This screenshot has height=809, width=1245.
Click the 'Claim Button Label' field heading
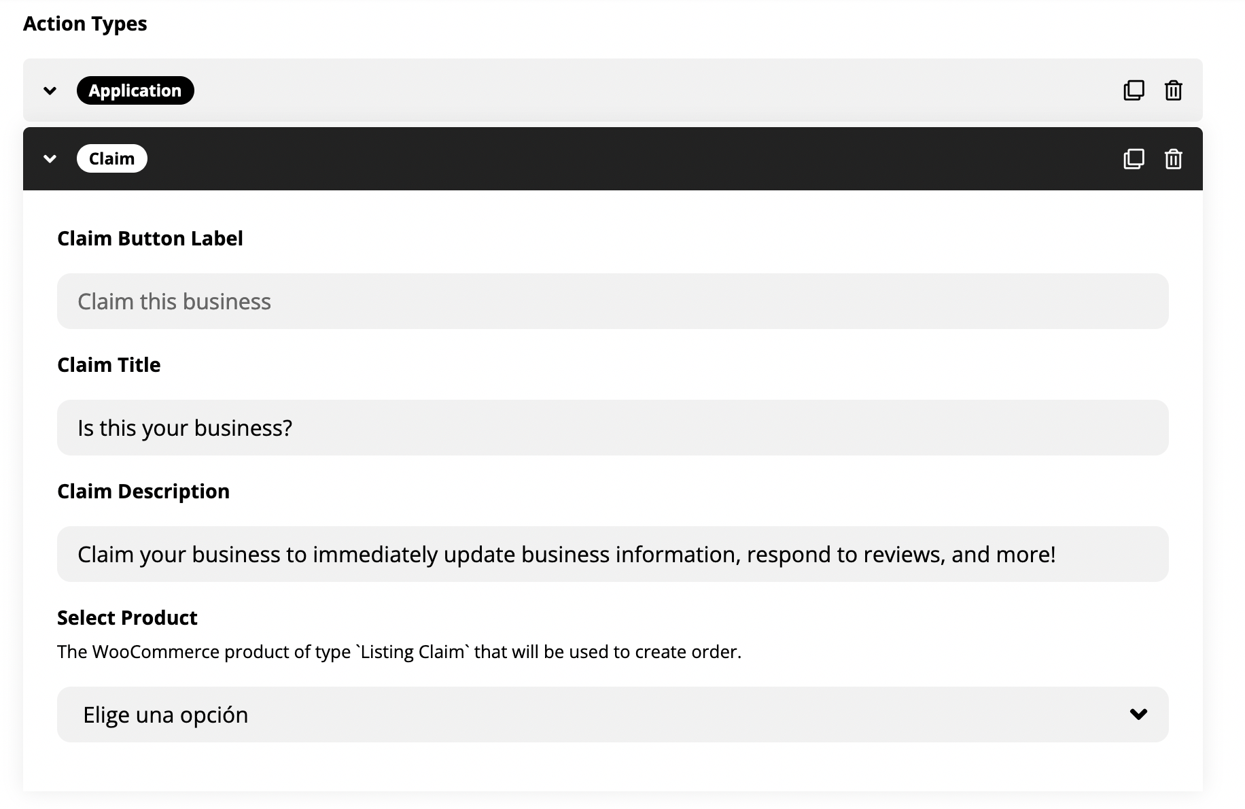click(150, 239)
